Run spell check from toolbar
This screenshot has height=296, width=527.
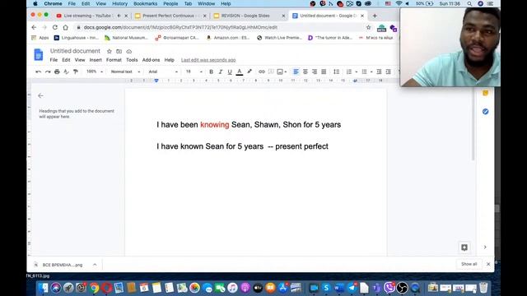(x=66, y=72)
